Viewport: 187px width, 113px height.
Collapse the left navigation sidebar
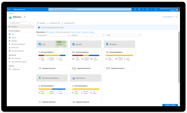click(33, 23)
